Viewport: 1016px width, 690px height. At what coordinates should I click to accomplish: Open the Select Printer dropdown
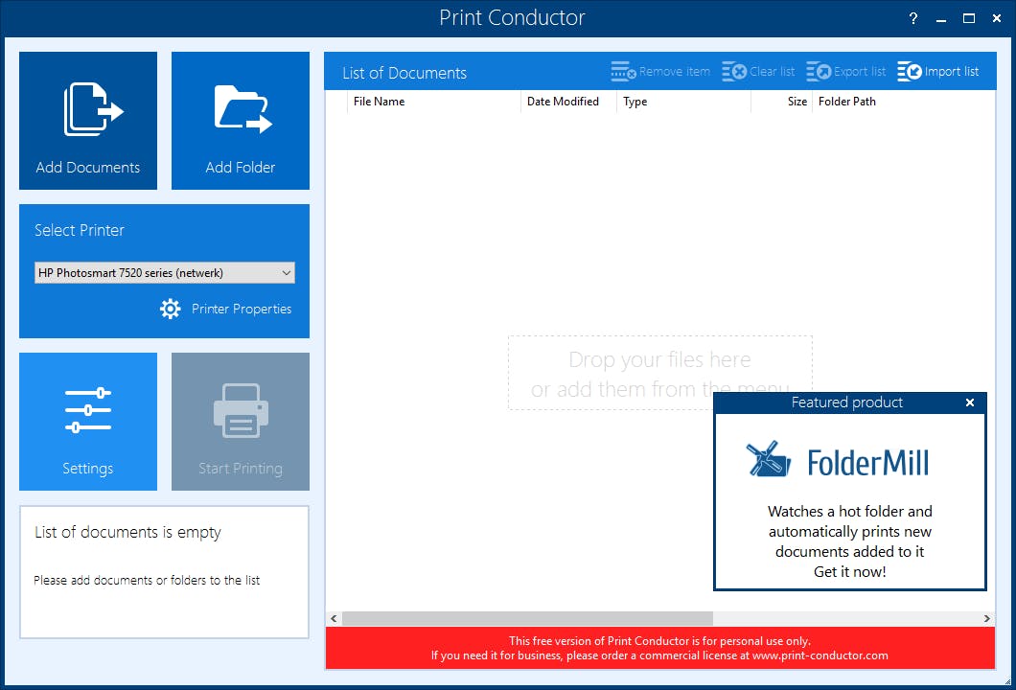point(165,273)
